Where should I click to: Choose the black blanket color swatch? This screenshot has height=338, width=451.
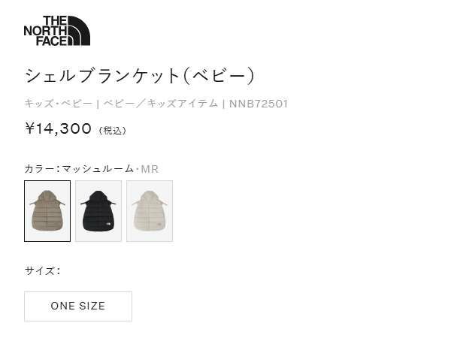[98, 211]
